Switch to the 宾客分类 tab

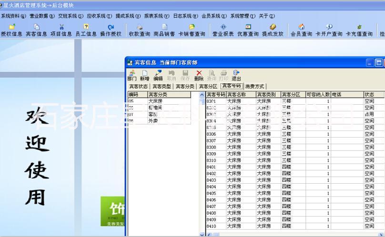tap(185, 86)
